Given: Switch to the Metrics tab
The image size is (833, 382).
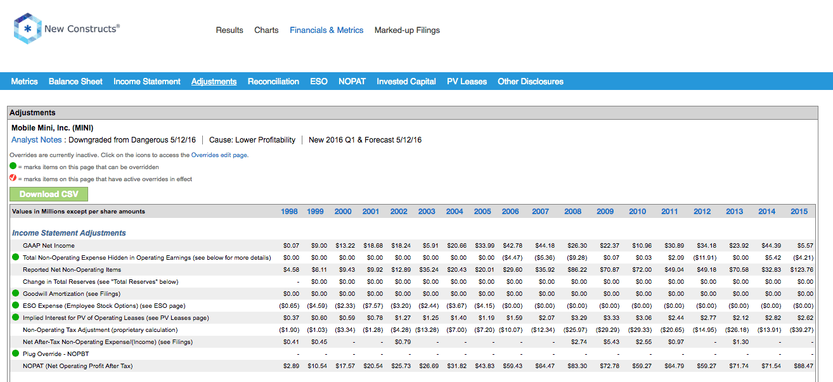Looking at the screenshot, I should tap(24, 81).
